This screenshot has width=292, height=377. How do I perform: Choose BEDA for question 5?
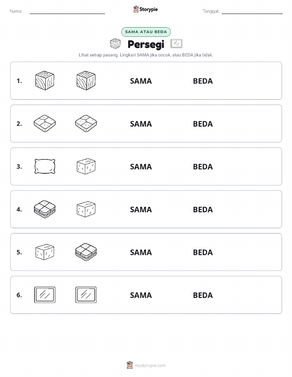tap(203, 252)
